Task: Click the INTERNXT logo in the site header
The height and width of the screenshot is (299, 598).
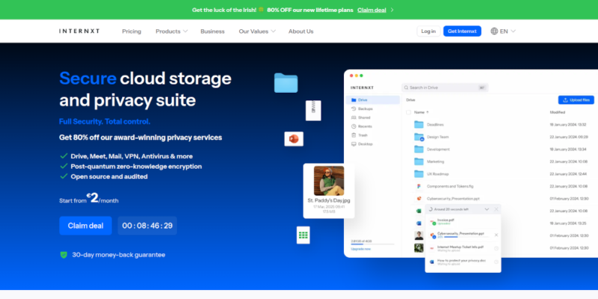Action: coord(79,31)
